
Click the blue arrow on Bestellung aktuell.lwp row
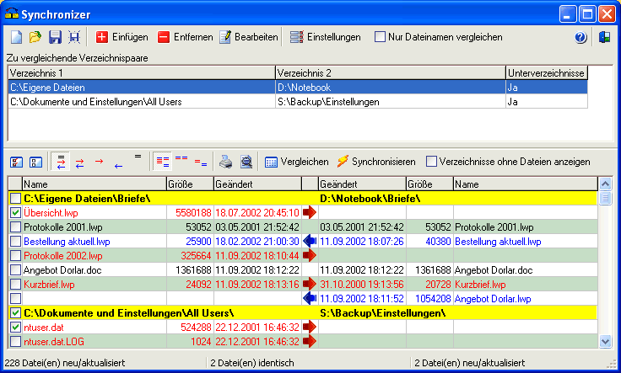tap(310, 242)
